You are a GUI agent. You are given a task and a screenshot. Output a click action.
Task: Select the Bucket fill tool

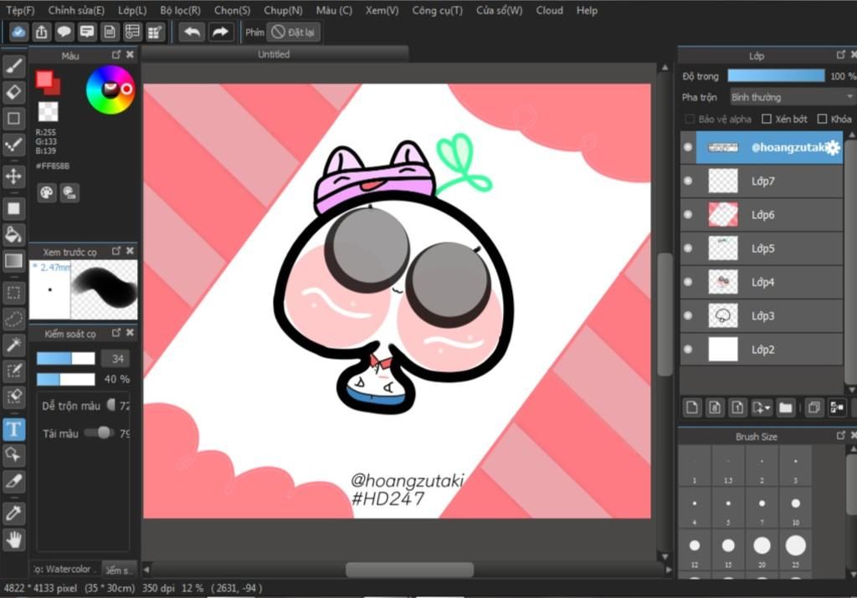[13, 235]
